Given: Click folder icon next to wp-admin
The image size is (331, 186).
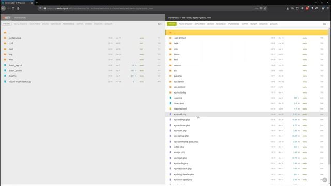Looking at the screenshot, I should (x=170, y=82).
